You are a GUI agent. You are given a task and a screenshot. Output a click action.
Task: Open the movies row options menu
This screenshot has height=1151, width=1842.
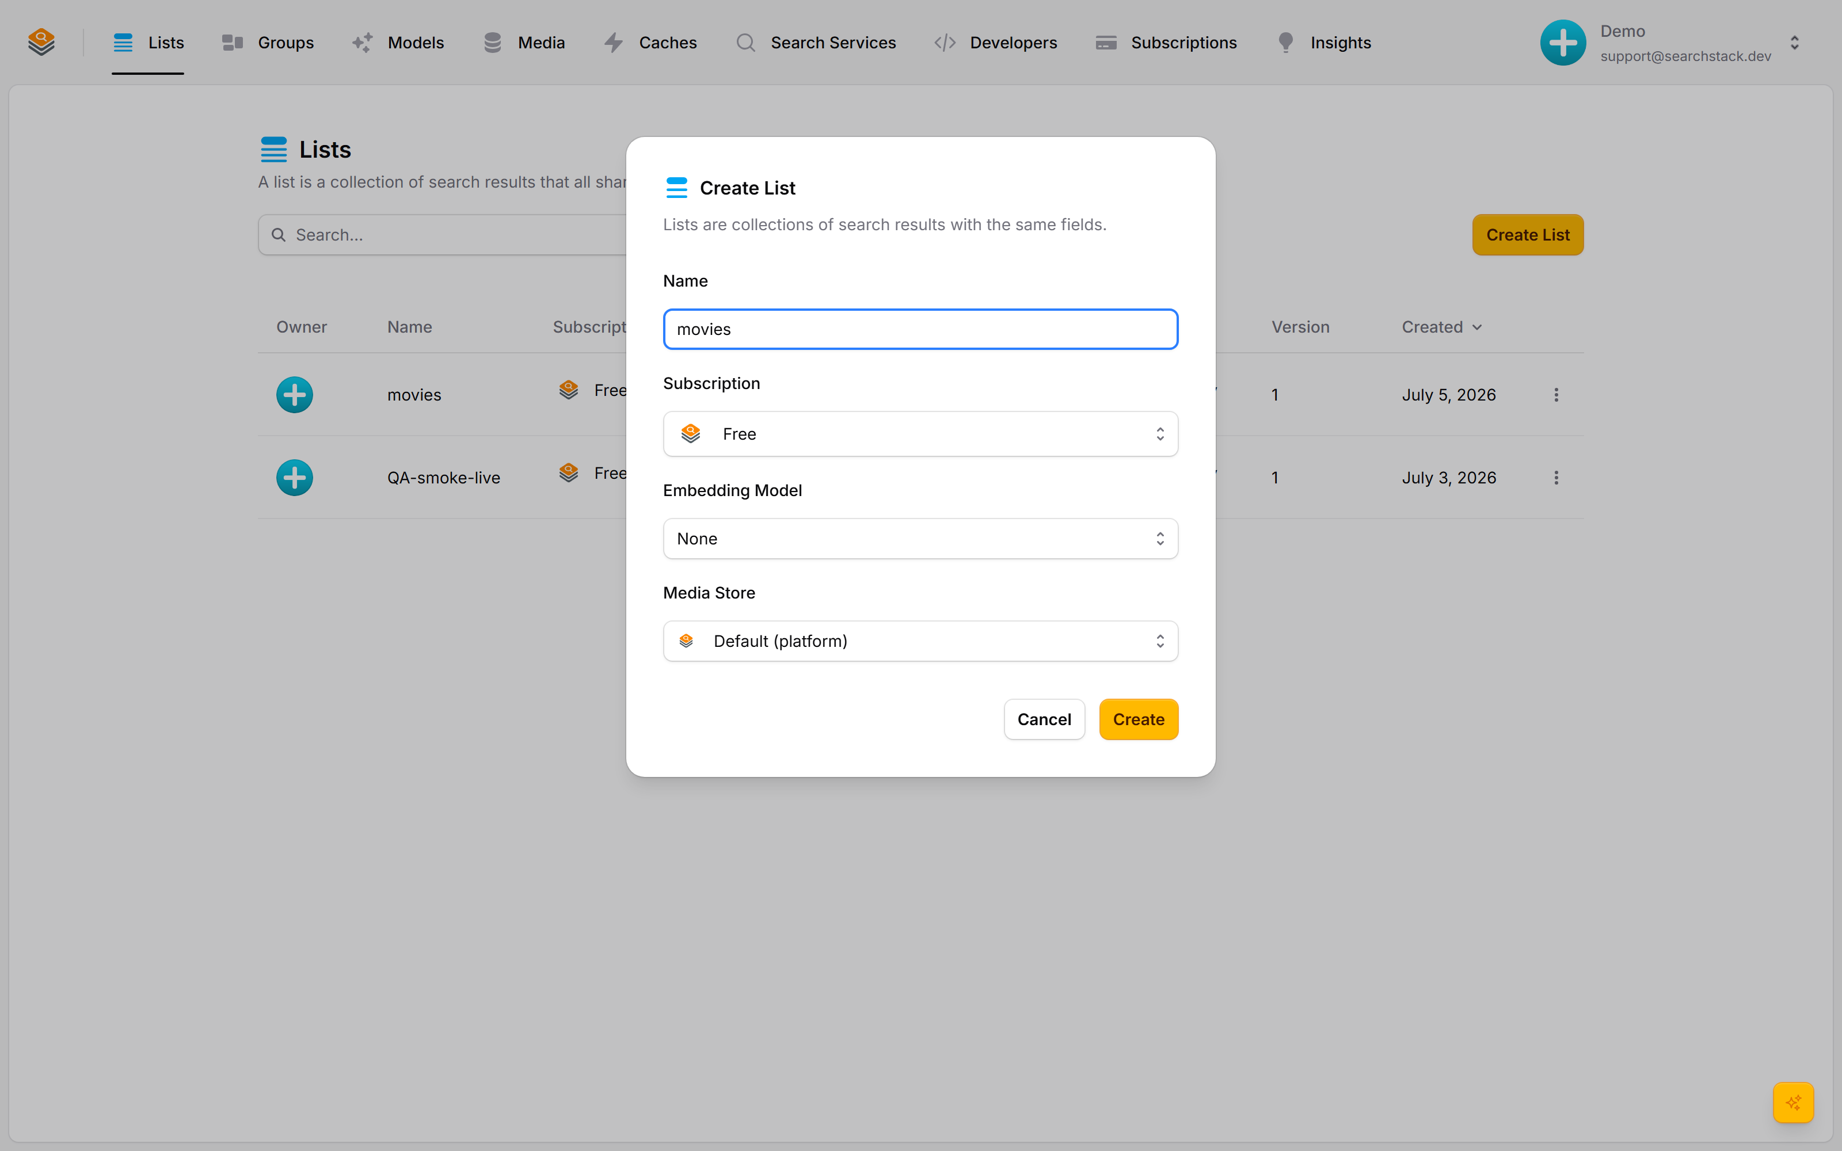(1556, 394)
